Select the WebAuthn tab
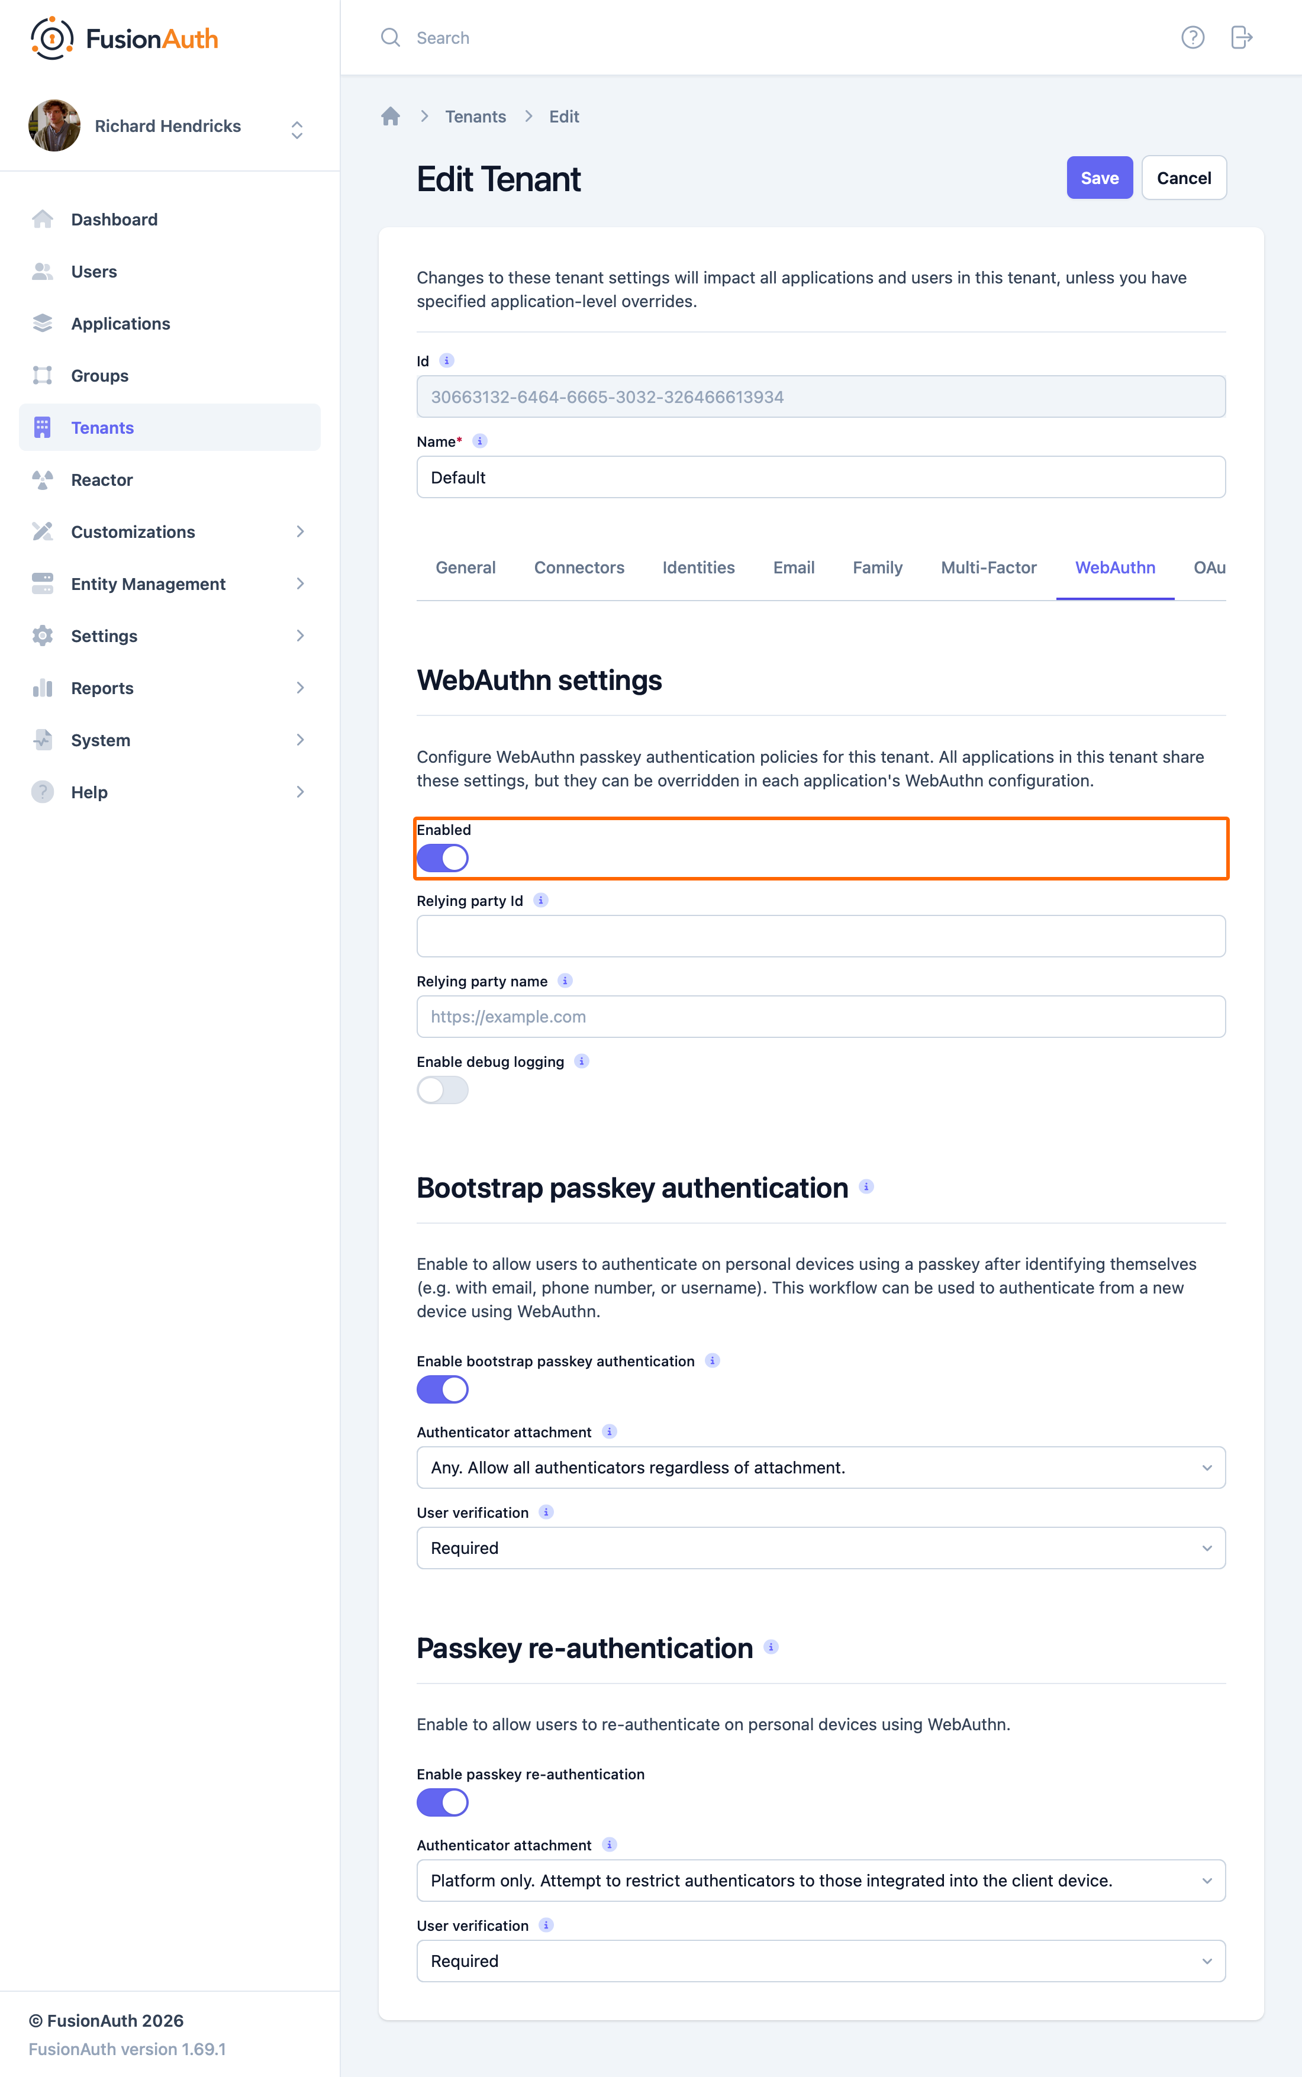1302x2077 pixels. pos(1115,567)
